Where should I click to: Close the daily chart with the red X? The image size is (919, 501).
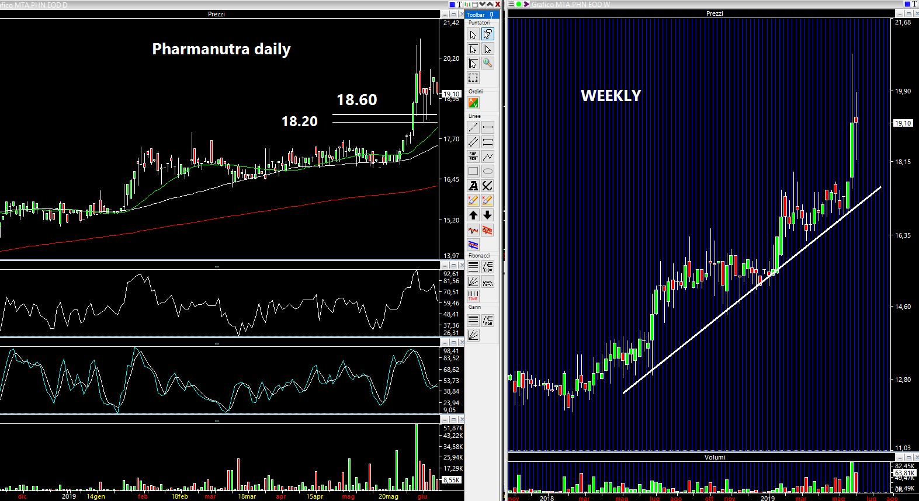coord(498,4)
